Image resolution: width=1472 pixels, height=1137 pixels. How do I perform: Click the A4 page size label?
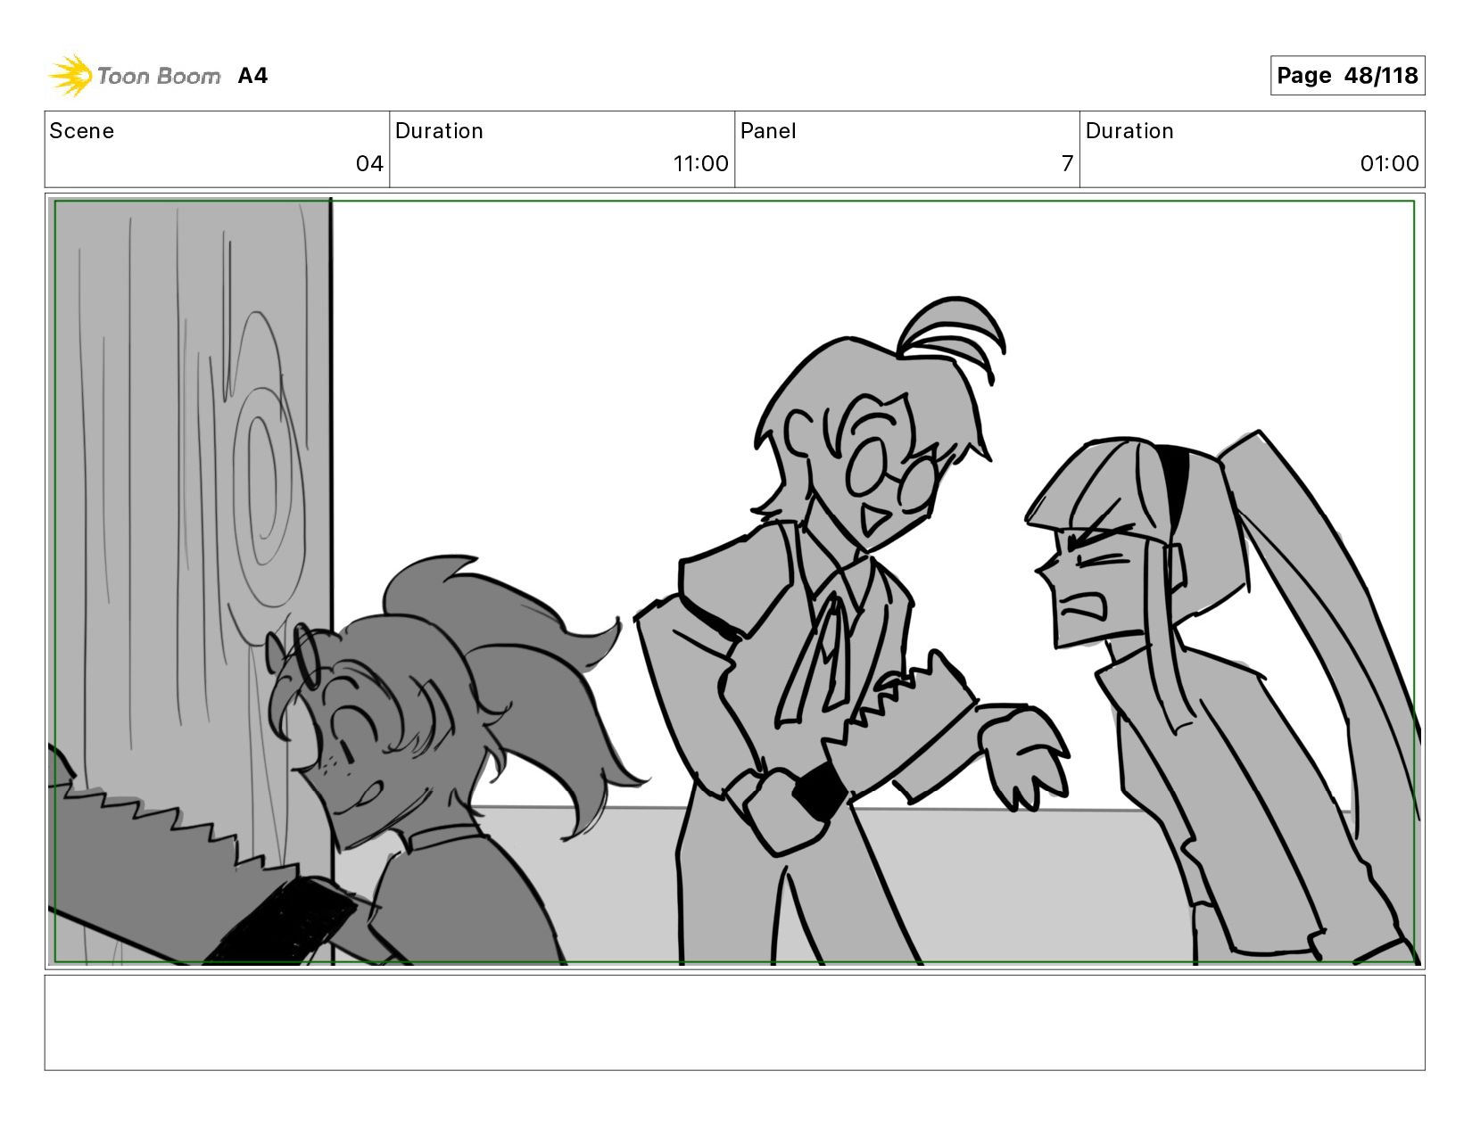(252, 76)
